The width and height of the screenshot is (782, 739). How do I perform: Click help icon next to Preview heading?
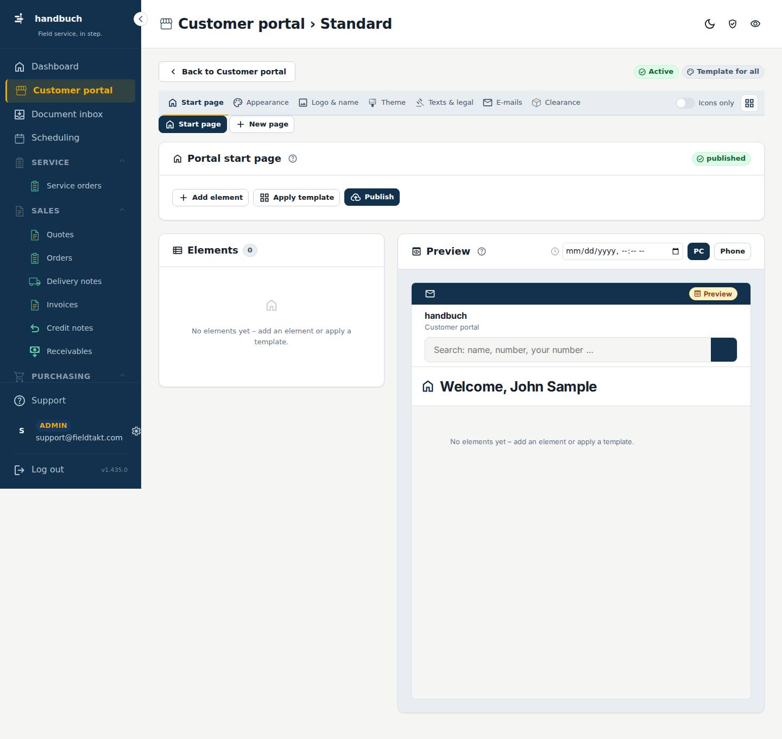point(482,251)
